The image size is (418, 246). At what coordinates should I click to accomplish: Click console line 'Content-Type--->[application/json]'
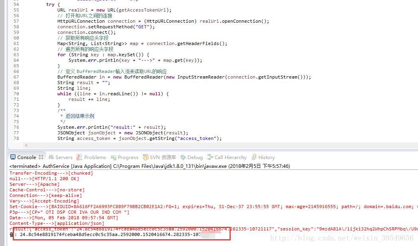[x=57, y=224]
